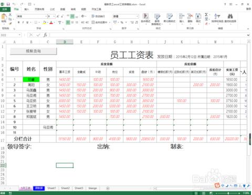Click the fuzzy query button above table
Viewport: 252px width, 195px height.
click(33, 51)
